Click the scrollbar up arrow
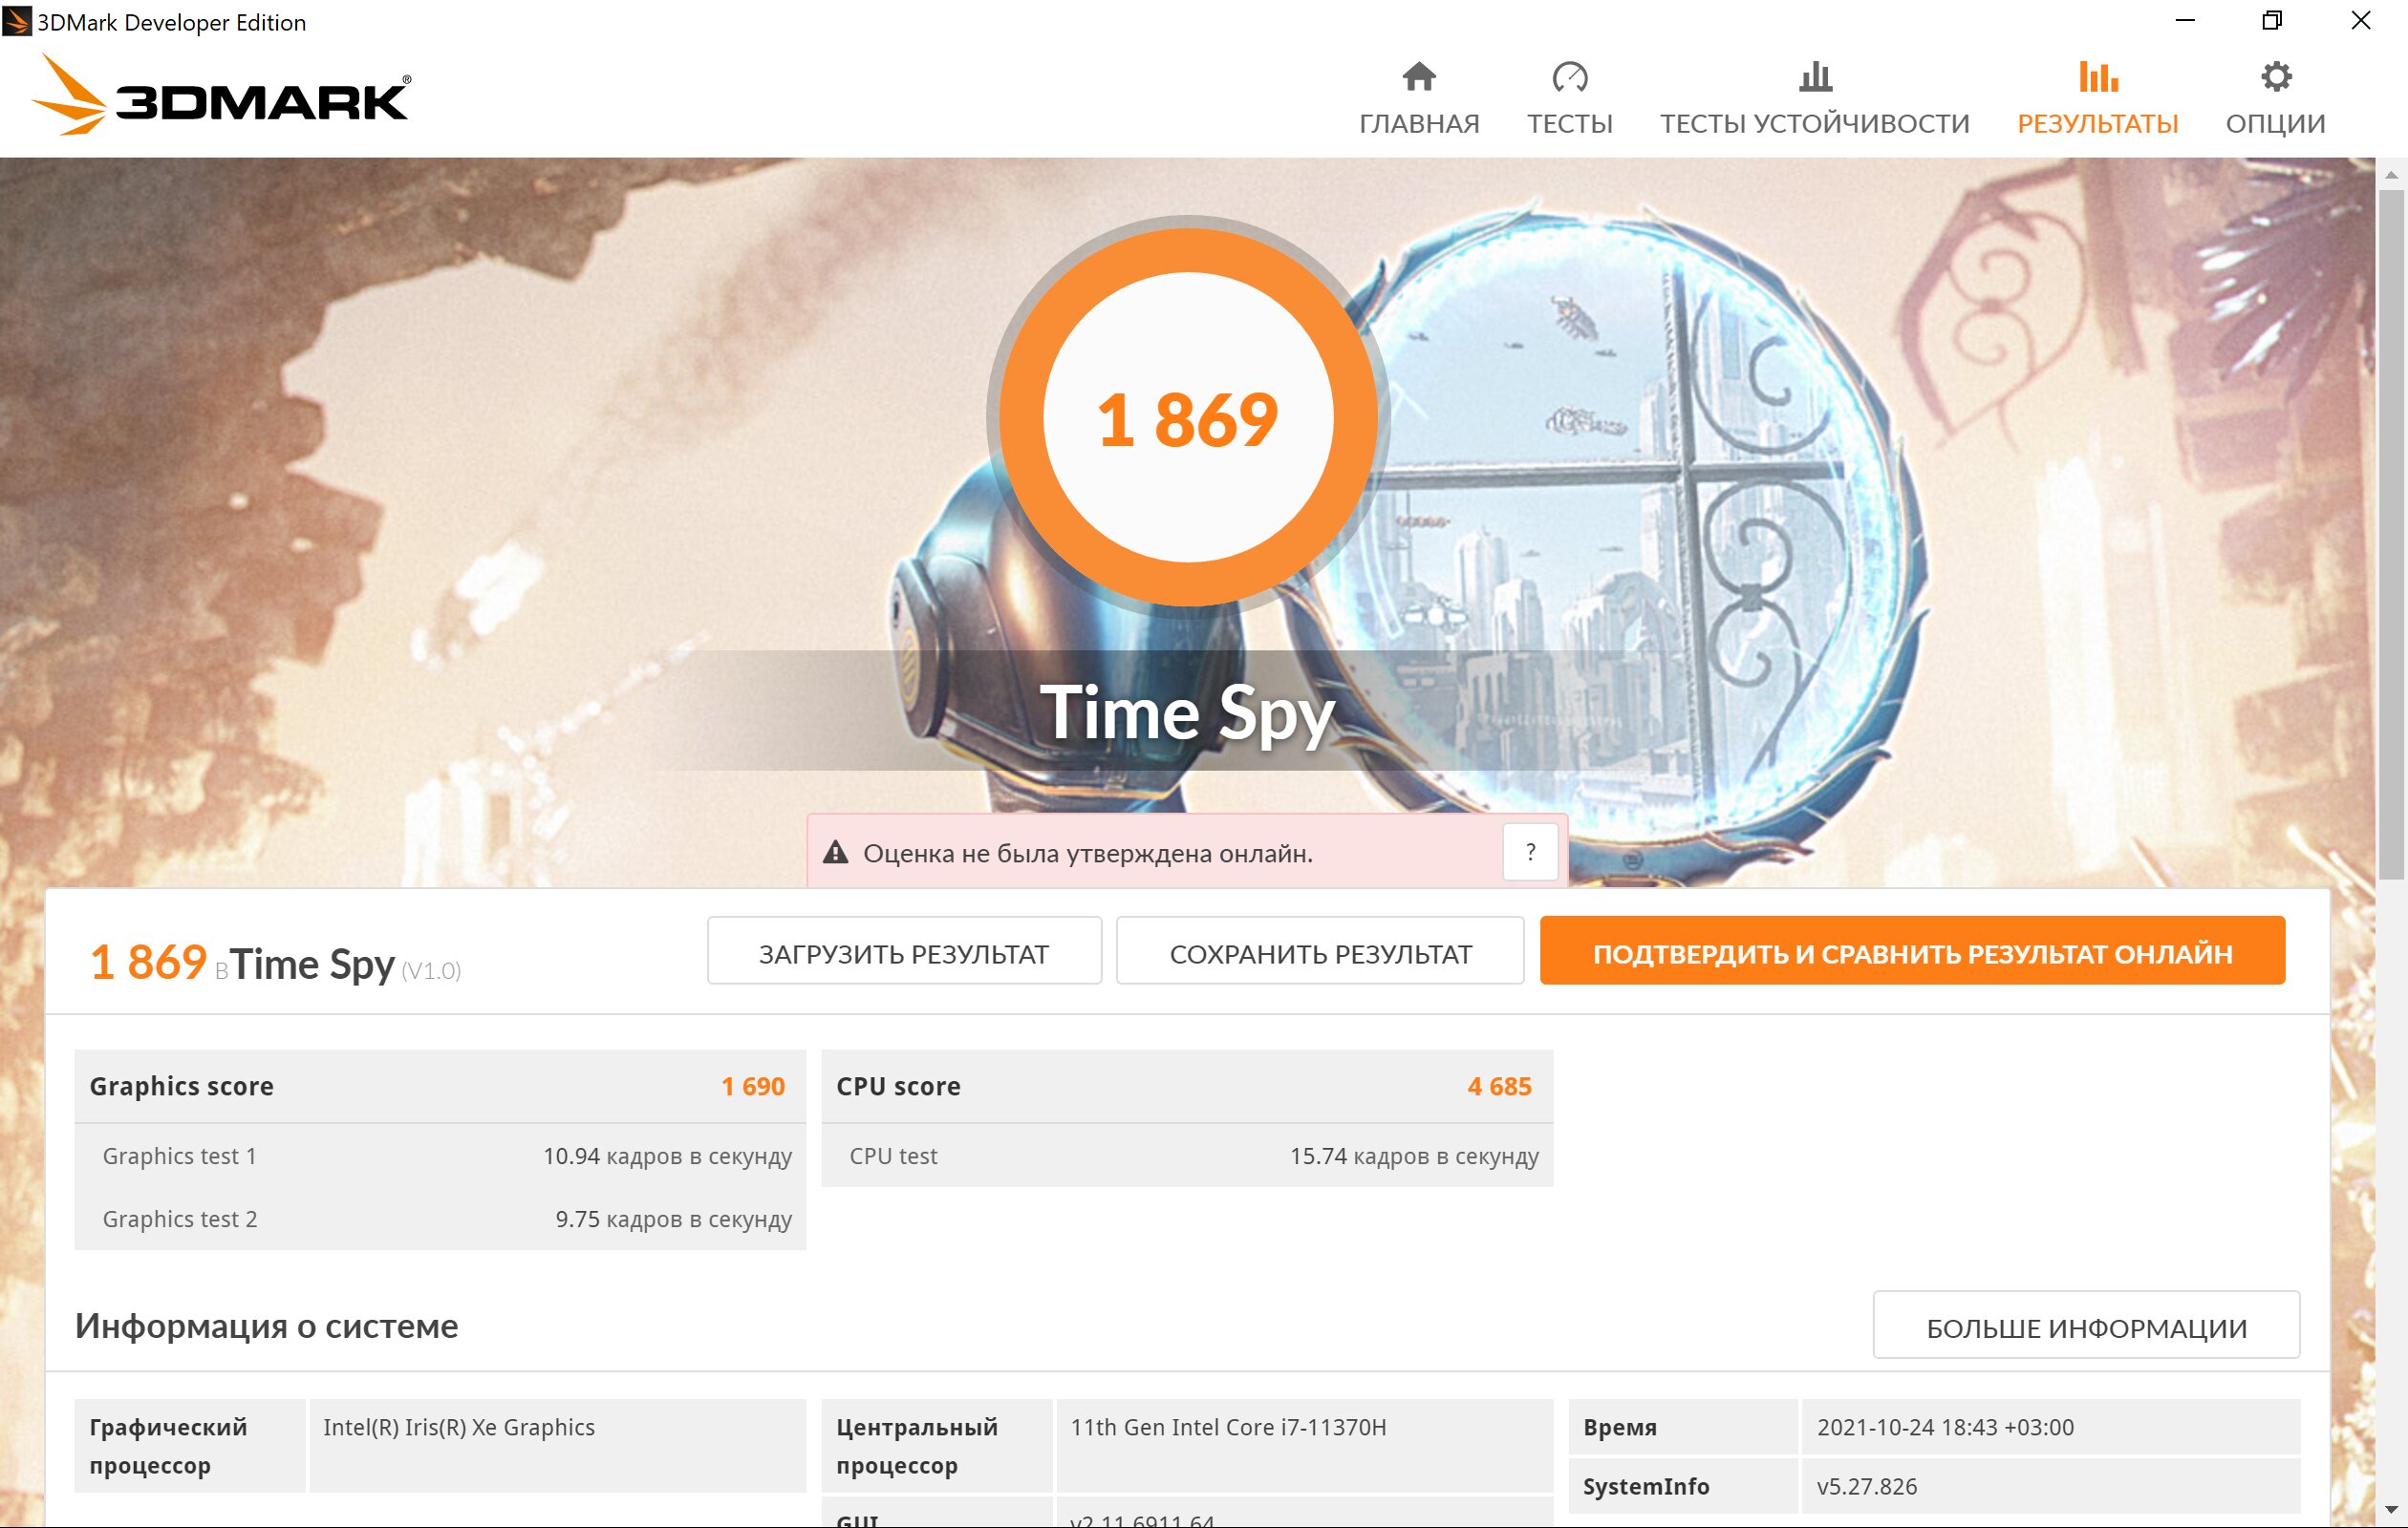Screen dimensions: 2408x1528 click(x=2391, y=175)
